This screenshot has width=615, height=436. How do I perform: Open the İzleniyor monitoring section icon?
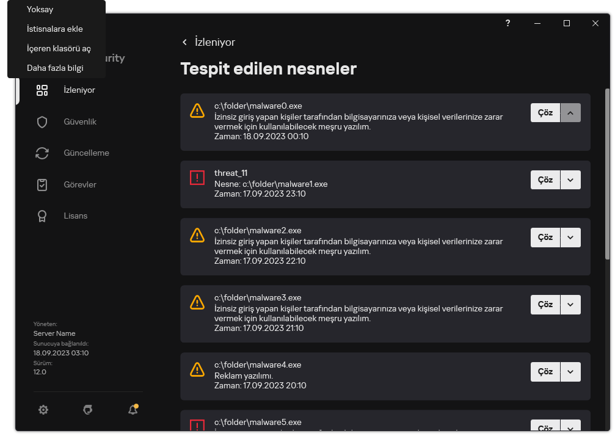click(x=42, y=90)
